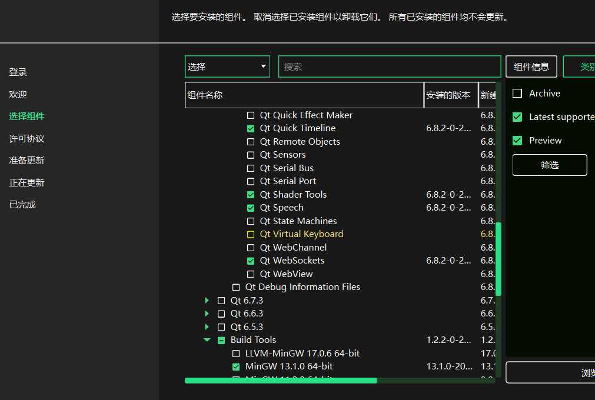The height and width of the screenshot is (400, 595).
Task: Enable the Qt State Machines checkbox
Action: tap(251, 221)
